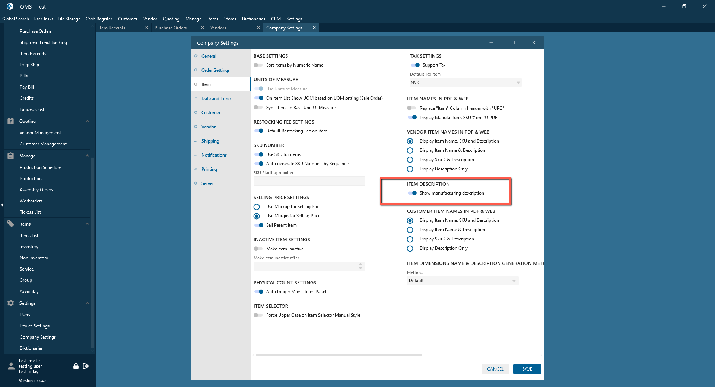This screenshot has width=715, height=387.
Task: Toggle Force Upper Case on Item Selector
Action: (x=258, y=315)
